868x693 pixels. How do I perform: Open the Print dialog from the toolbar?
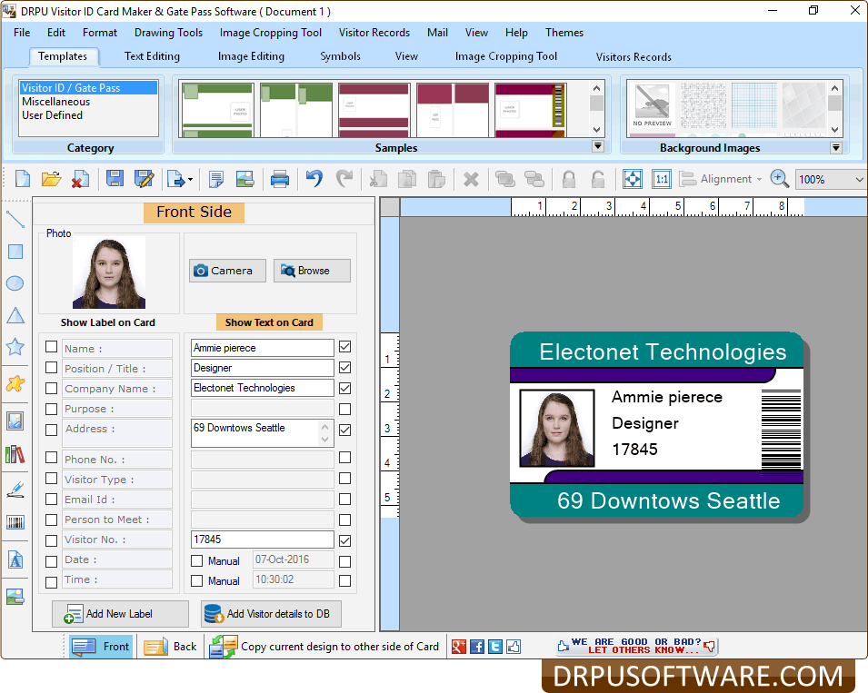click(x=279, y=179)
